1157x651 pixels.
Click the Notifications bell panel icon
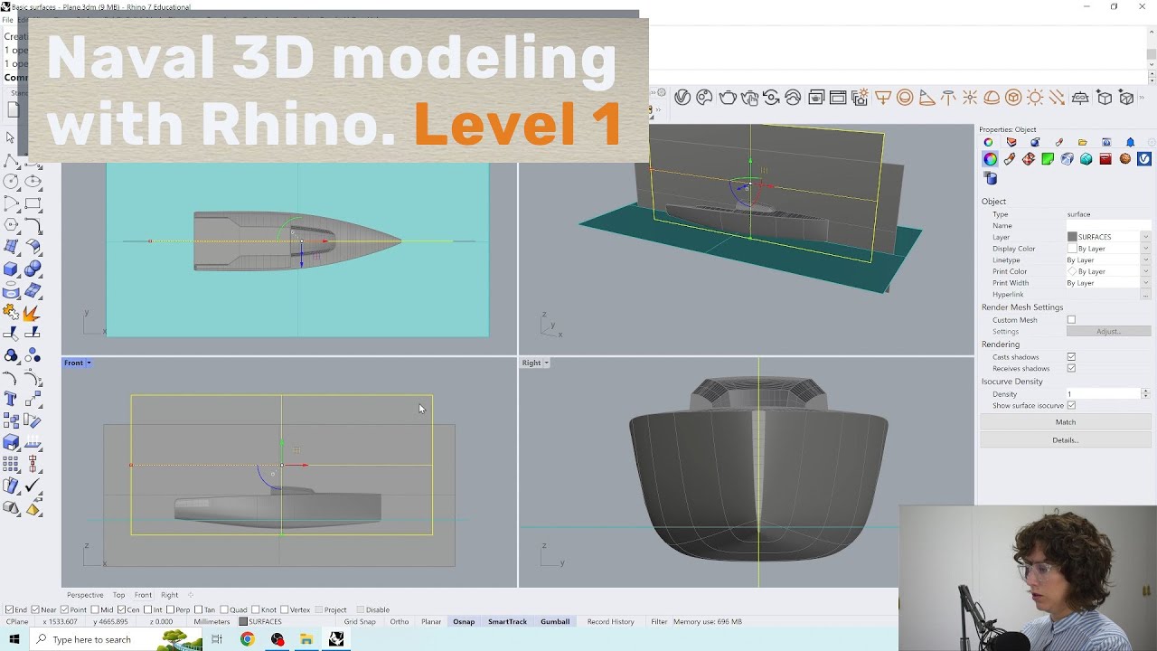point(1130,142)
